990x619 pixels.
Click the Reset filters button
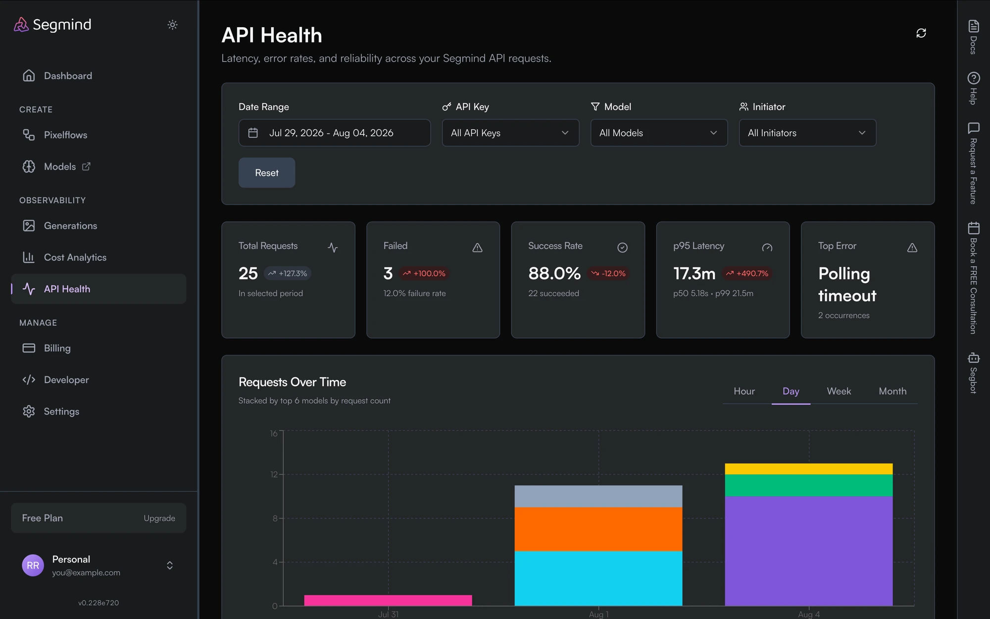pos(267,173)
